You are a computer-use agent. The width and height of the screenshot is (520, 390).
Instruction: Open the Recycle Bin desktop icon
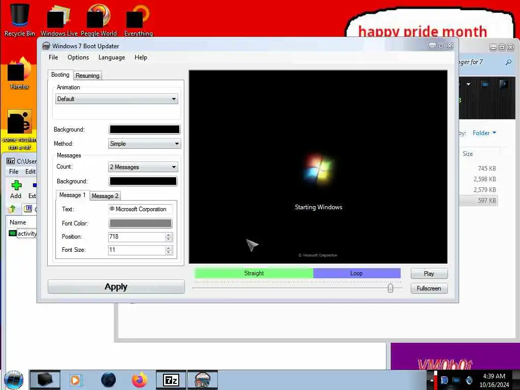click(x=20, y=19)
